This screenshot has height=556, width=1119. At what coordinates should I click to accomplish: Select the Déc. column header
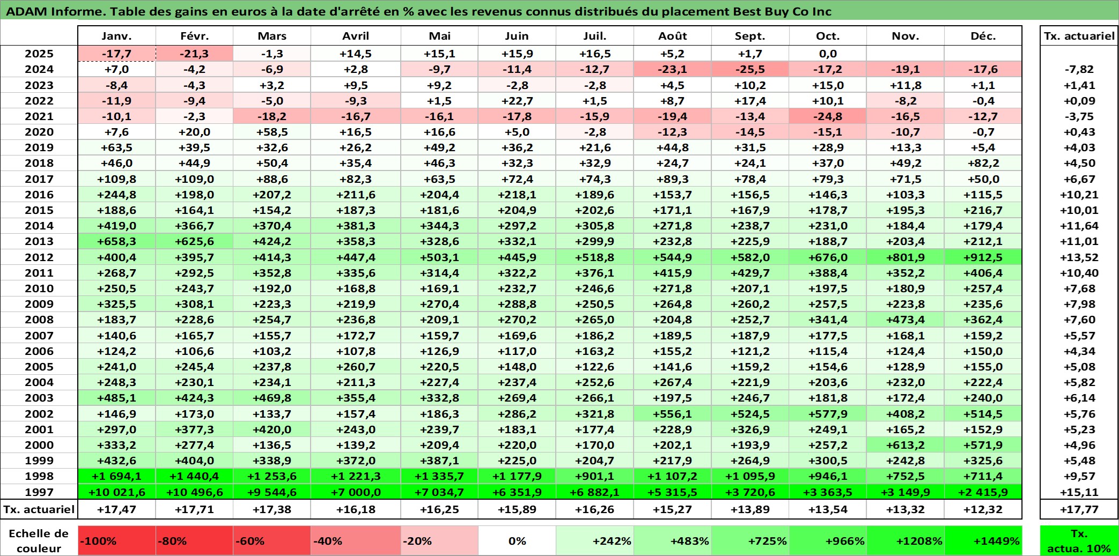coord(983,36)
